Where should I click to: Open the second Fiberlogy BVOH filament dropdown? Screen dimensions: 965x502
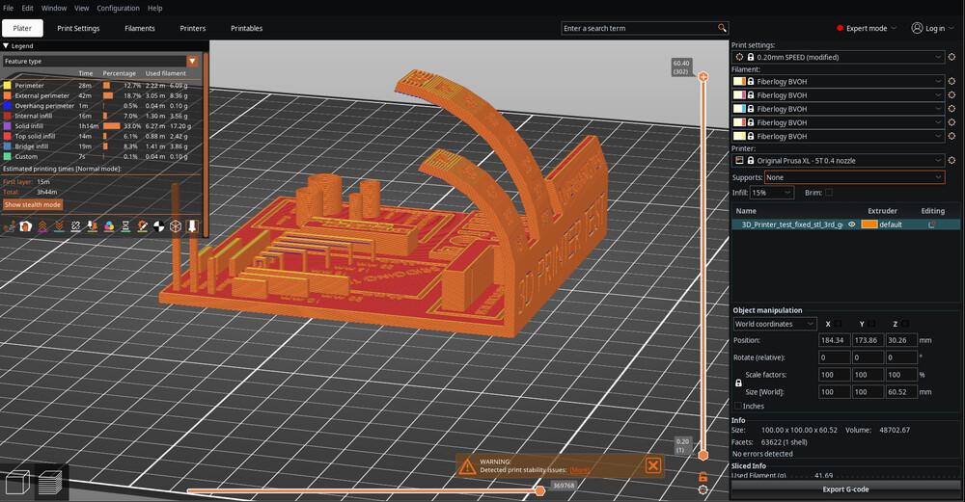[x=839, y=95]
